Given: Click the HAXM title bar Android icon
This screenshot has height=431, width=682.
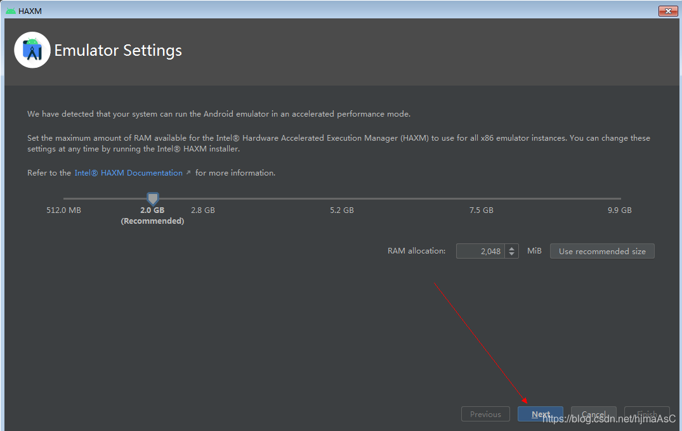Looking at the screenshot, I should click(11, 11).
